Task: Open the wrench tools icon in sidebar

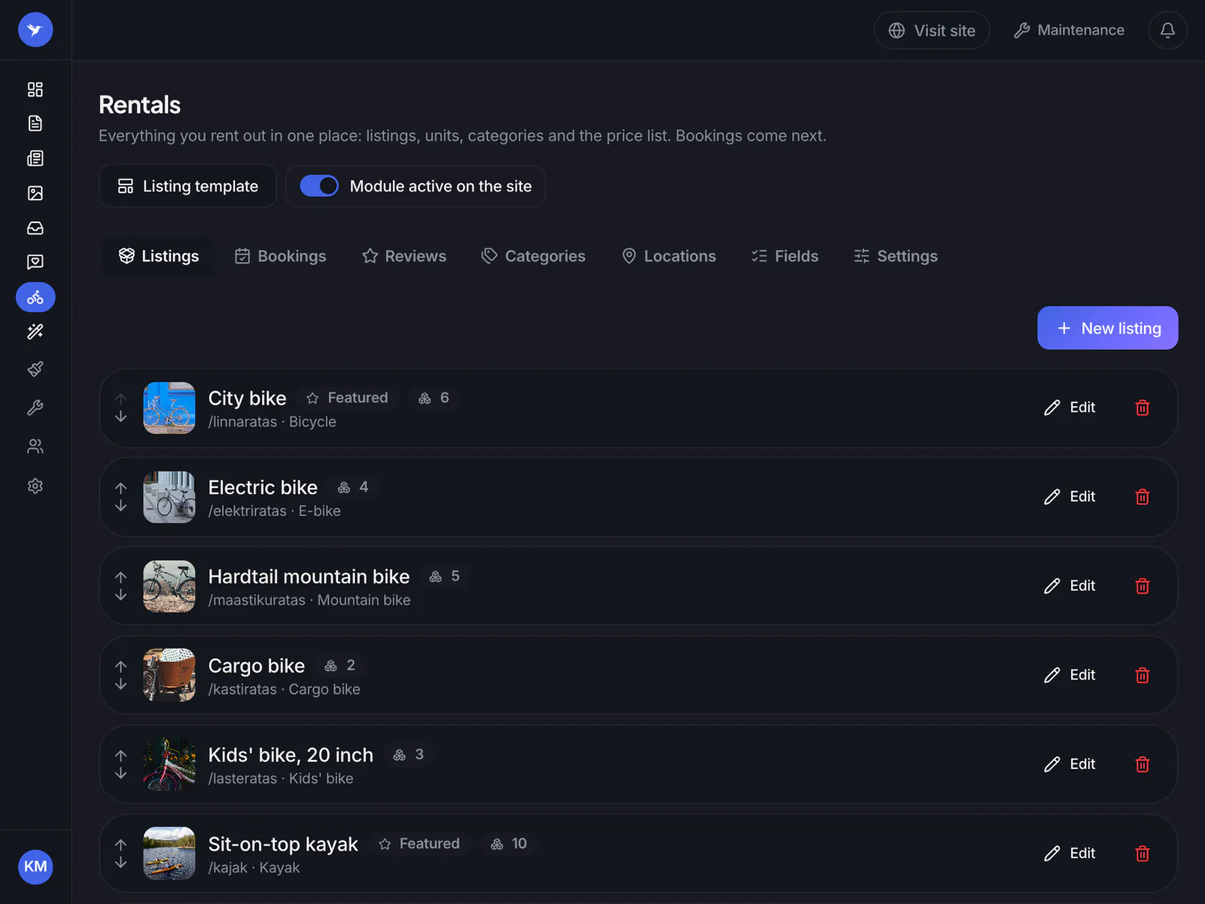Action: 35,408
